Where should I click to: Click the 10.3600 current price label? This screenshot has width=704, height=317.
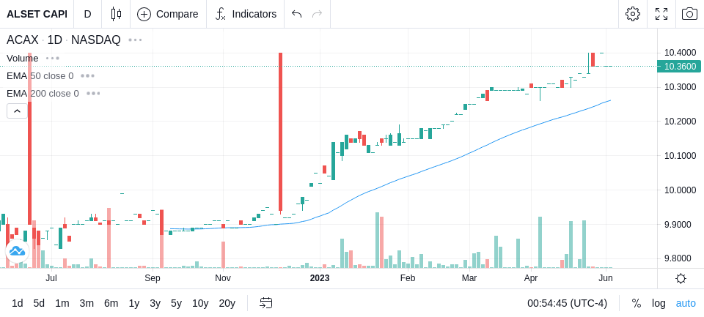tap(679, 67)
